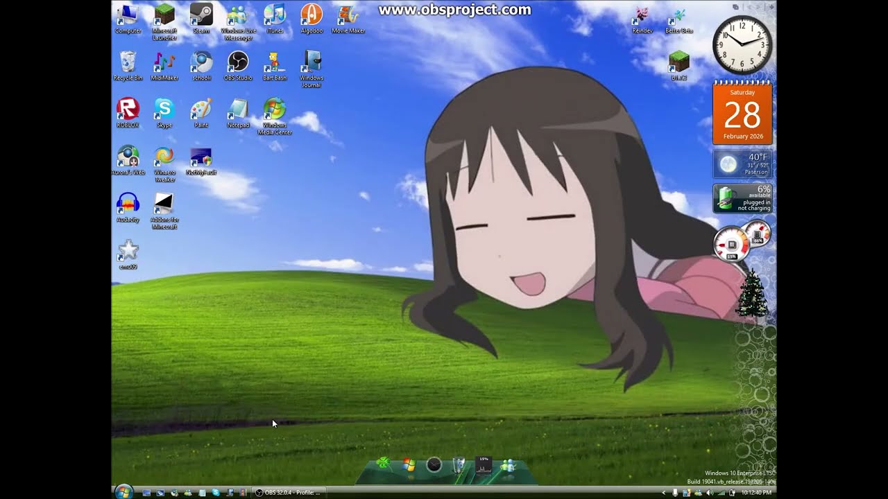
Task: Click the Christmas tree gadget
Action: coord(752,295)
